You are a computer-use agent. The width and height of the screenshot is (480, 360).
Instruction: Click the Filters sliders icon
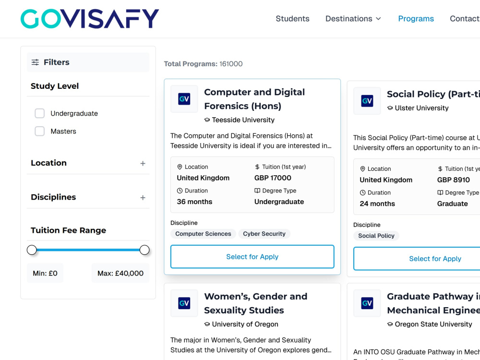tap(35, 62)
